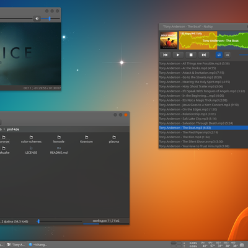This screenshot has height=248, width=248.
Task: Select In the Beginning....mp3 track
Action: point(203,95)
